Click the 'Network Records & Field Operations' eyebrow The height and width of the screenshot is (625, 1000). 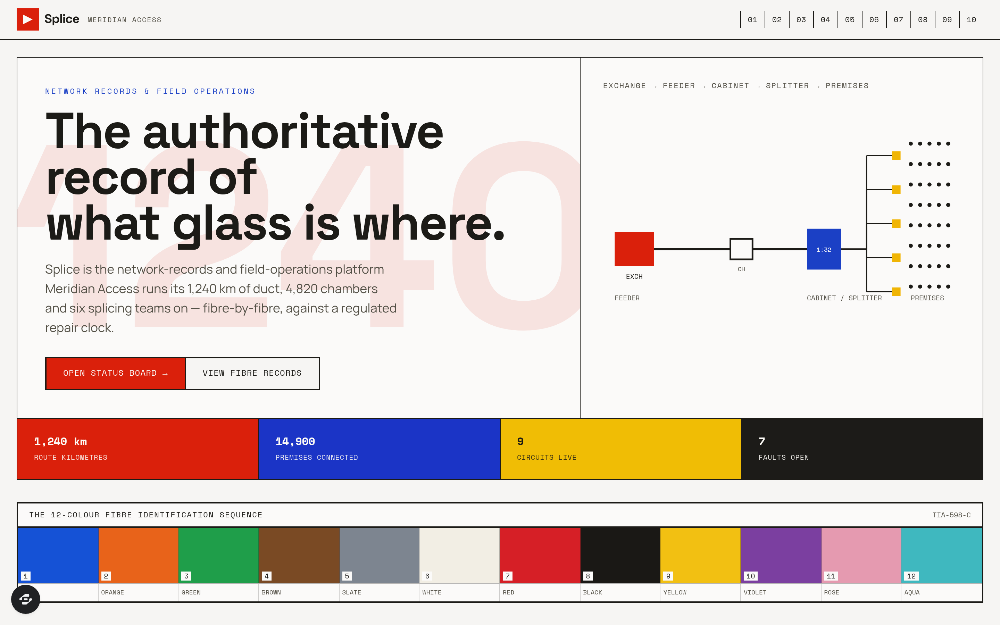pos(150,91)
